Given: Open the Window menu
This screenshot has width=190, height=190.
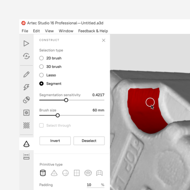Looking at the screenshot, I should pos(66,31).
